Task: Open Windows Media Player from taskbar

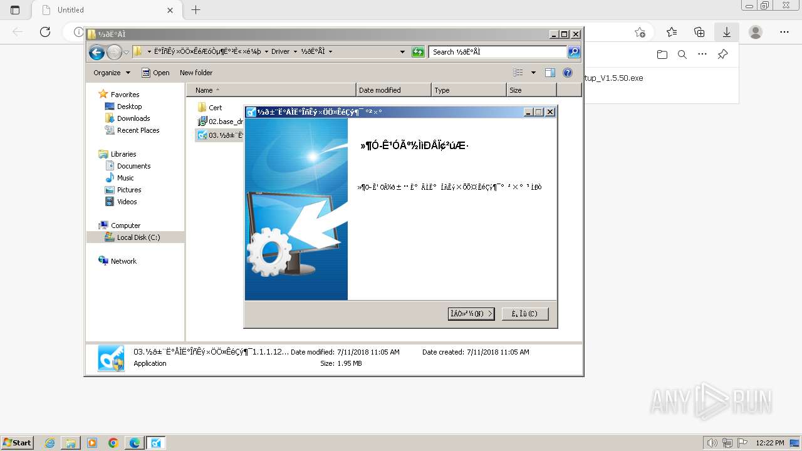Action: [92, 443]
